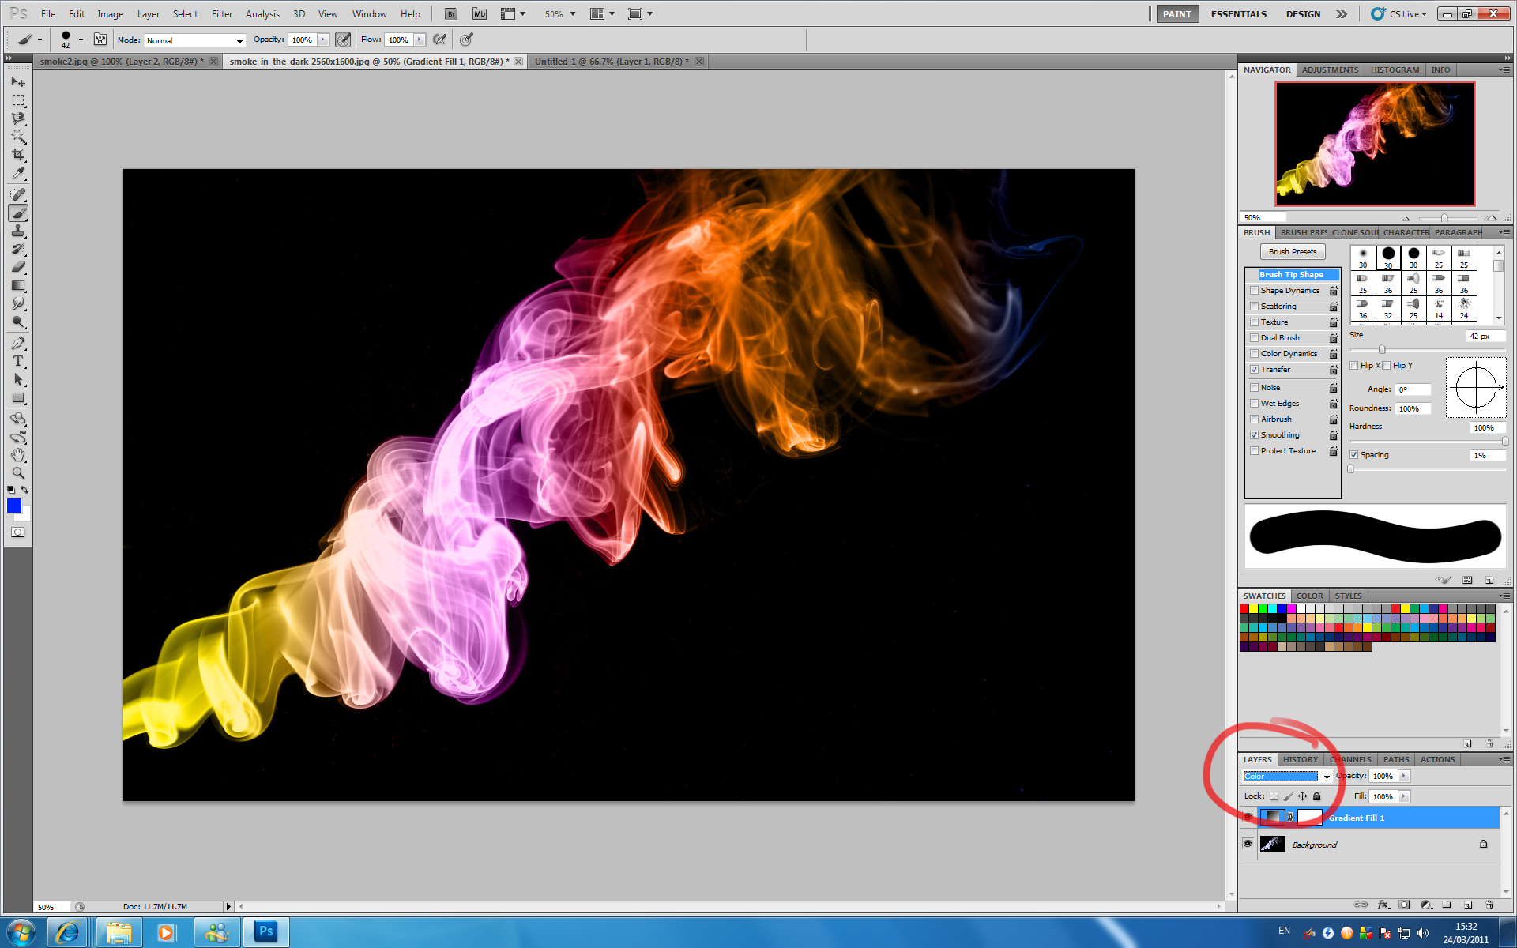Switch to the Channels tab
The height and width of the screenshot is (948, 1517).
pos(1351,759)
